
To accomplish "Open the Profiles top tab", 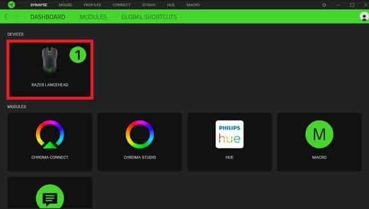I will 92,5.
